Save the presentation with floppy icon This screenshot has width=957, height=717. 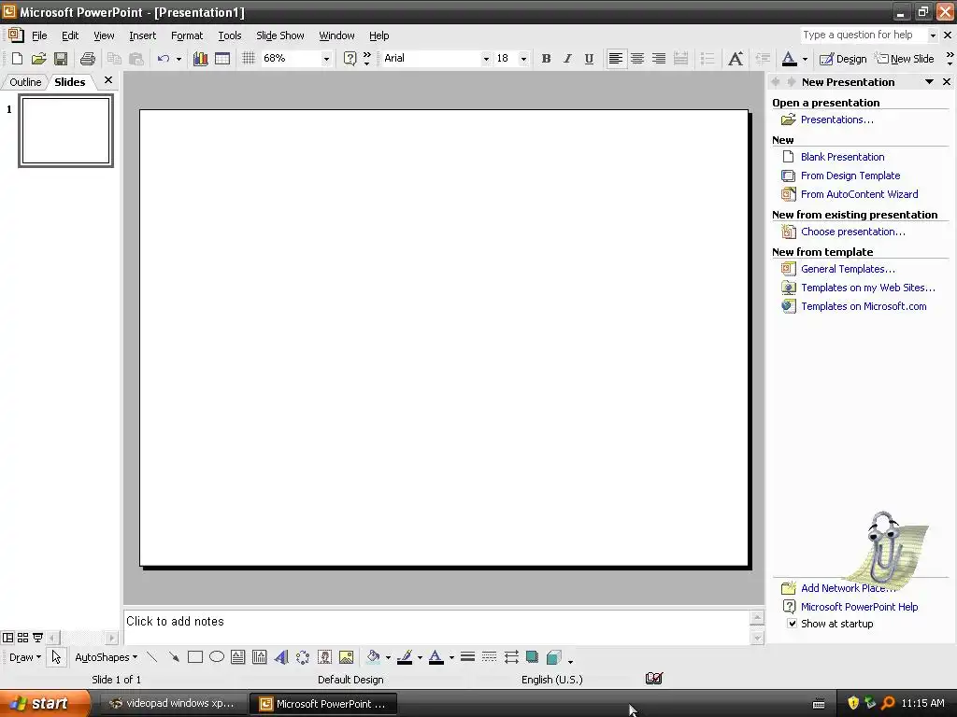[x=61, y=59]
